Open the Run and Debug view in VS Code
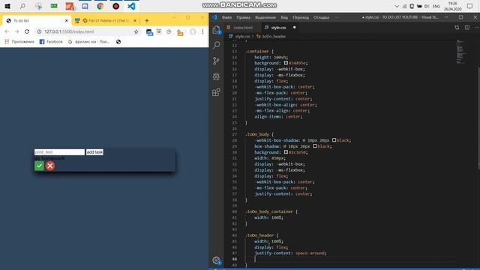 [217, 76]
